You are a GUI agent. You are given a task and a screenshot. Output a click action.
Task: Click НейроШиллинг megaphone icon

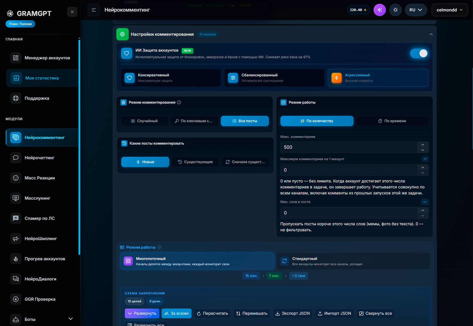tap(16, 239)
